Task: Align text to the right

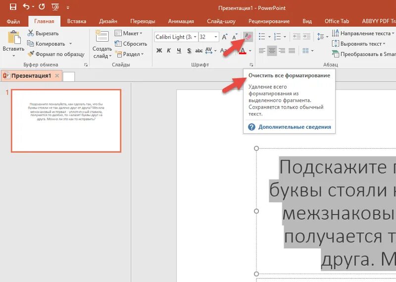Action: click(x=282, y=51)
